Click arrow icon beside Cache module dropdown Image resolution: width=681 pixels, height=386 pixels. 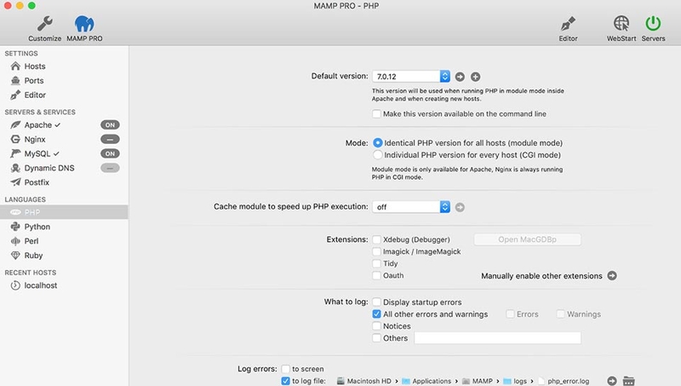pos(460,207)
